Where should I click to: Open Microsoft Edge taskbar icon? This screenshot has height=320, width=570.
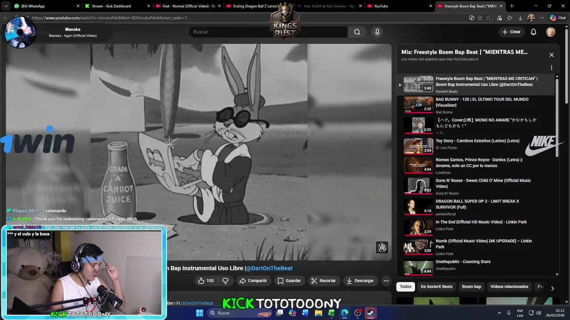pos(345,313)
